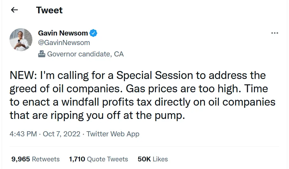View the 9,965 Retweets list

36,159
